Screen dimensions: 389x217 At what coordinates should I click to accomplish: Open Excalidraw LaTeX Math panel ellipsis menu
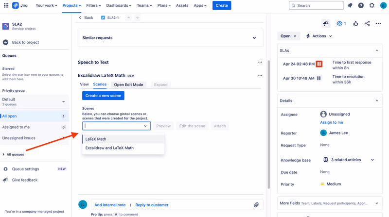[260, 75]
